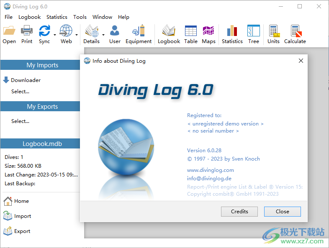The image size is (329, 248).
Task: Show the Logbook view icon
Action: tap(169, 31)
